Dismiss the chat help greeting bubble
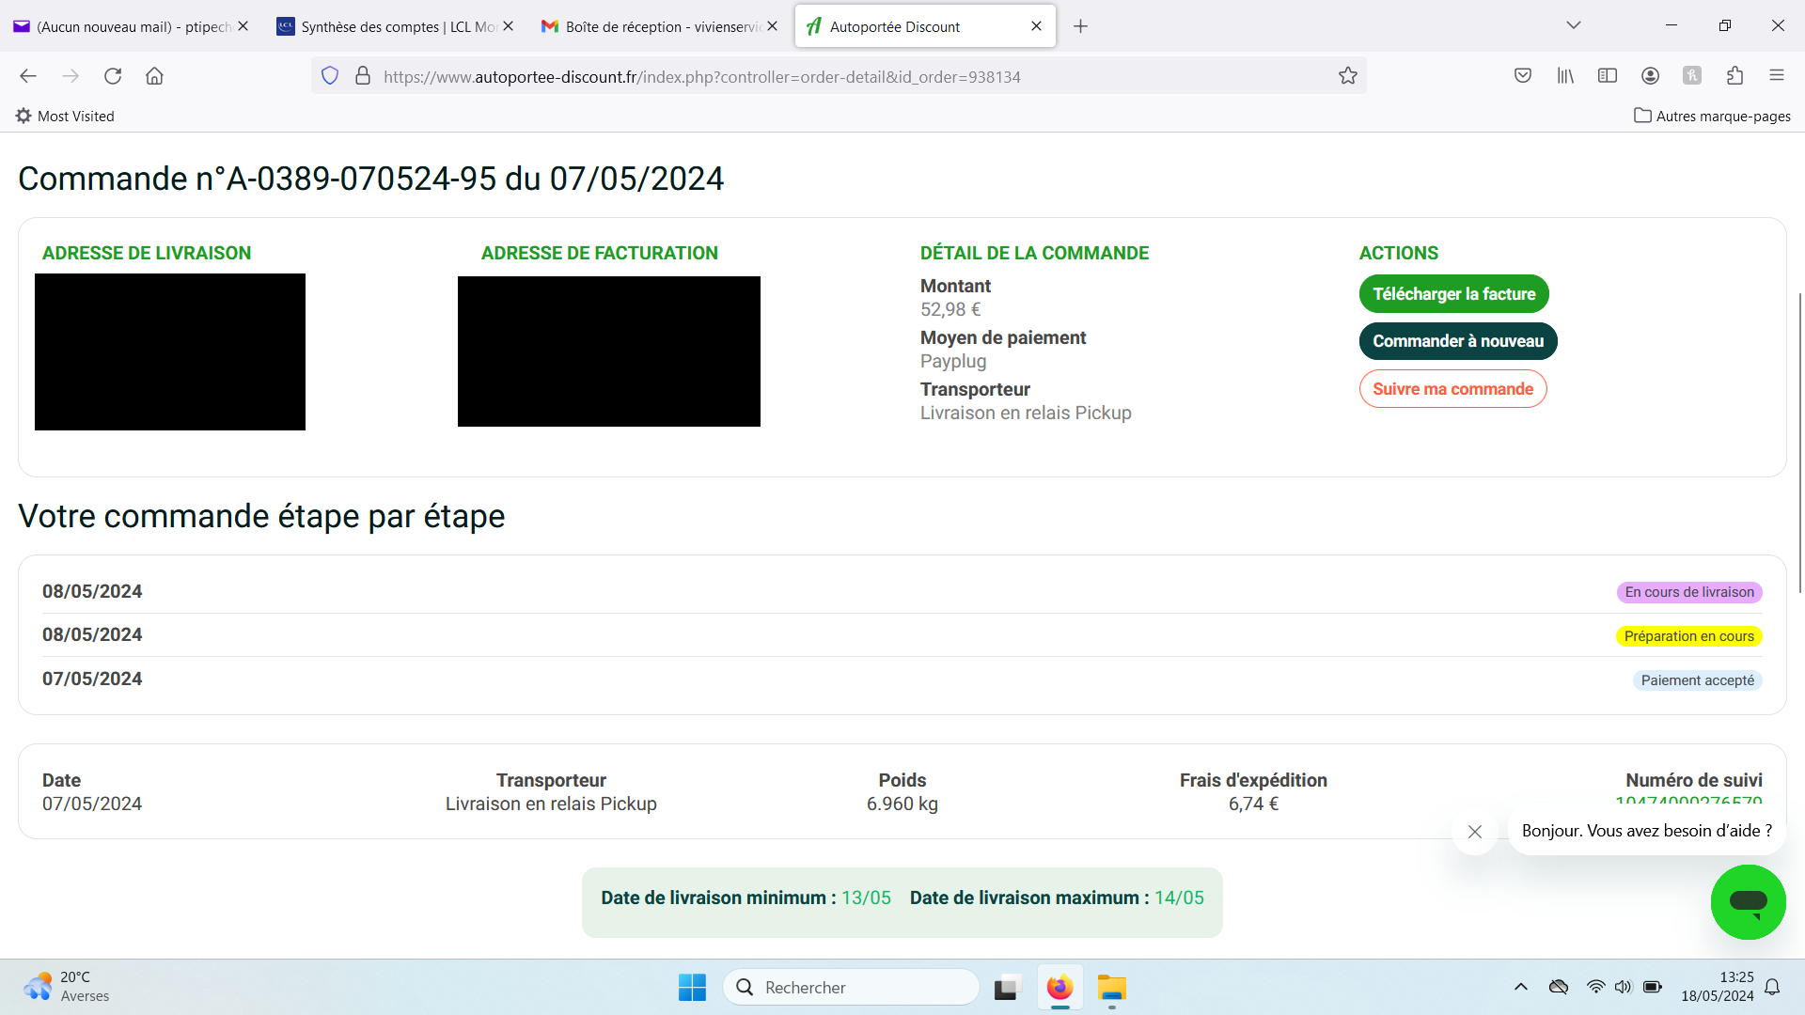This screenshot has height=1015, width=1805. point(1474,832)
